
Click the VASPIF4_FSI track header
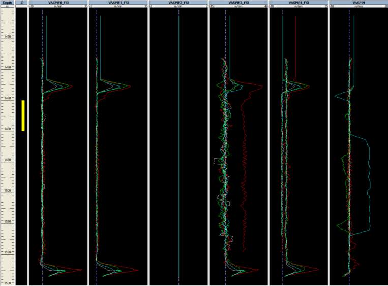click(299, 3)
